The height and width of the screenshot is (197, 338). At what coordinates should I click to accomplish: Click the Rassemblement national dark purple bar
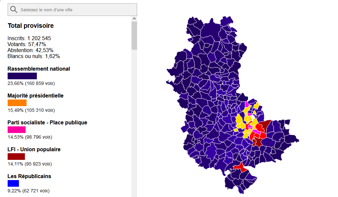click(x=22, y=76)
